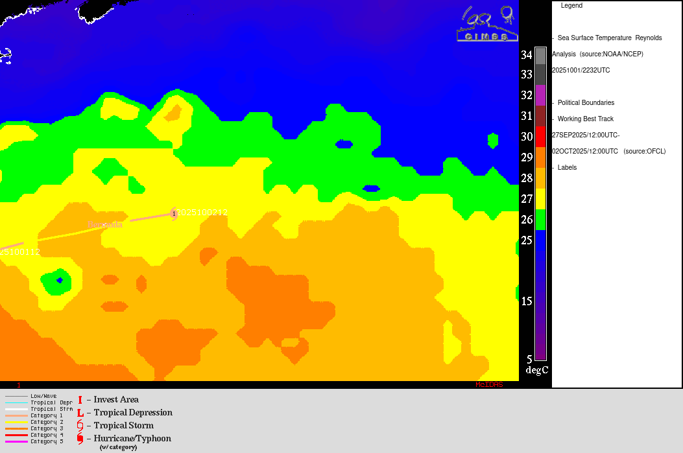Click the Political Boundaries legend entry
Image resolution: width=683 pixels, height=453 pixels.
tap(586, 103)
